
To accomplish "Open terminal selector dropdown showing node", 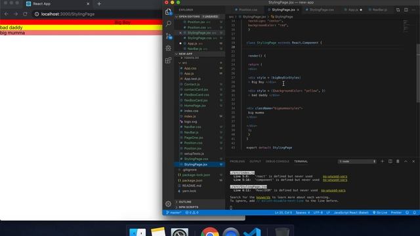I will (x=357, y=161).
